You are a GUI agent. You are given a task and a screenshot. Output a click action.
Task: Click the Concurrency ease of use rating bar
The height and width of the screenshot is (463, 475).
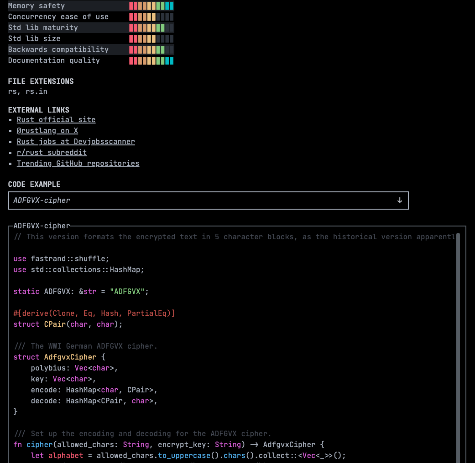pos(151,17)
